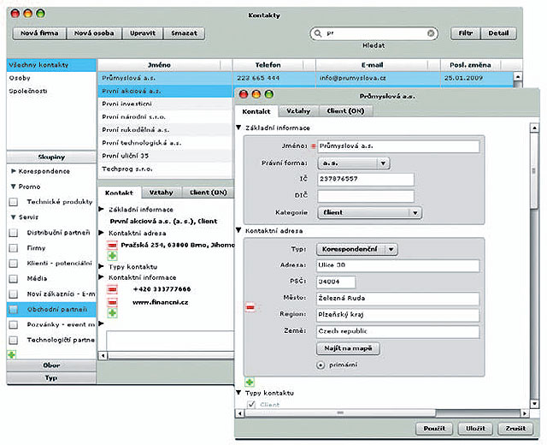Switch to Vztahy tab in Průmyslová dialog
This screenshot has height=445, width=547.
click(298, 111)
